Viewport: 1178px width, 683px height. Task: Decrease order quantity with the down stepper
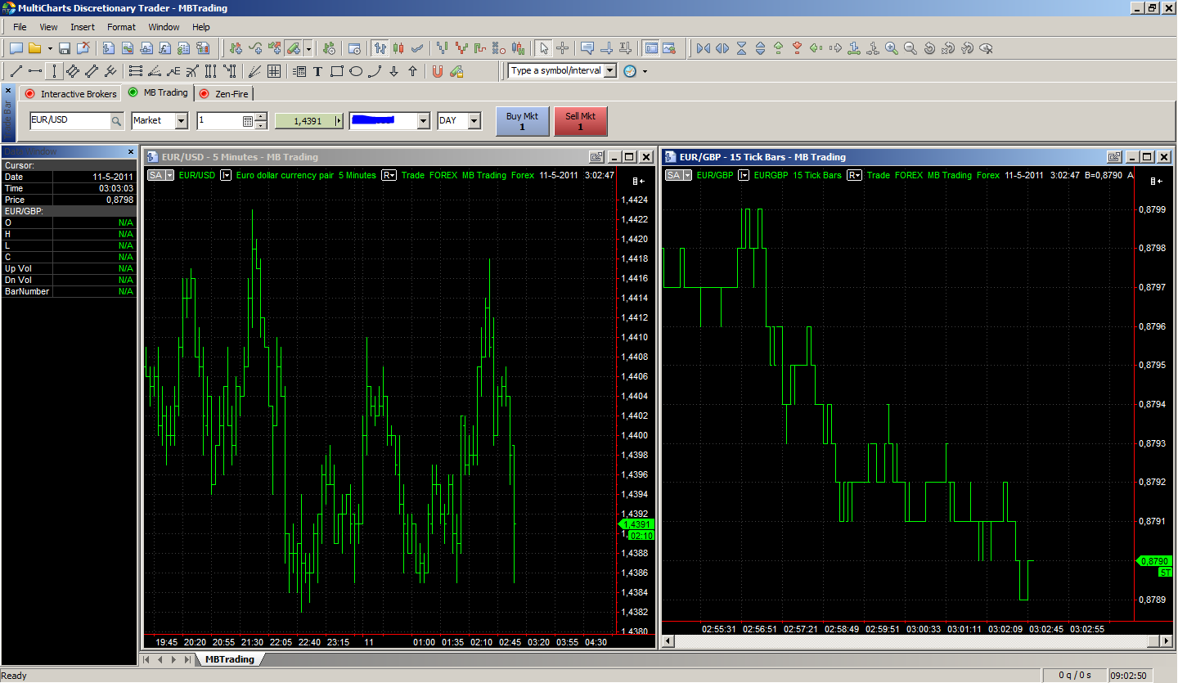click(261, 125)
